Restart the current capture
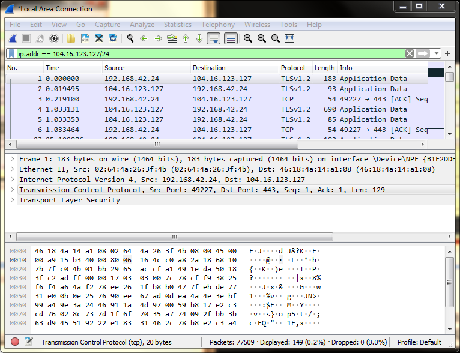460x353 pixels. [40, 38]
